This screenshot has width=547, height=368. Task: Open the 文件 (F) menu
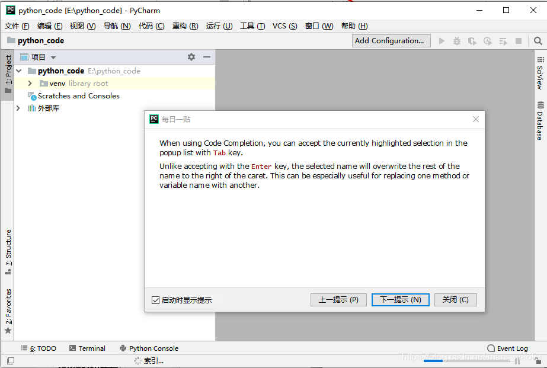click(17, 26)
